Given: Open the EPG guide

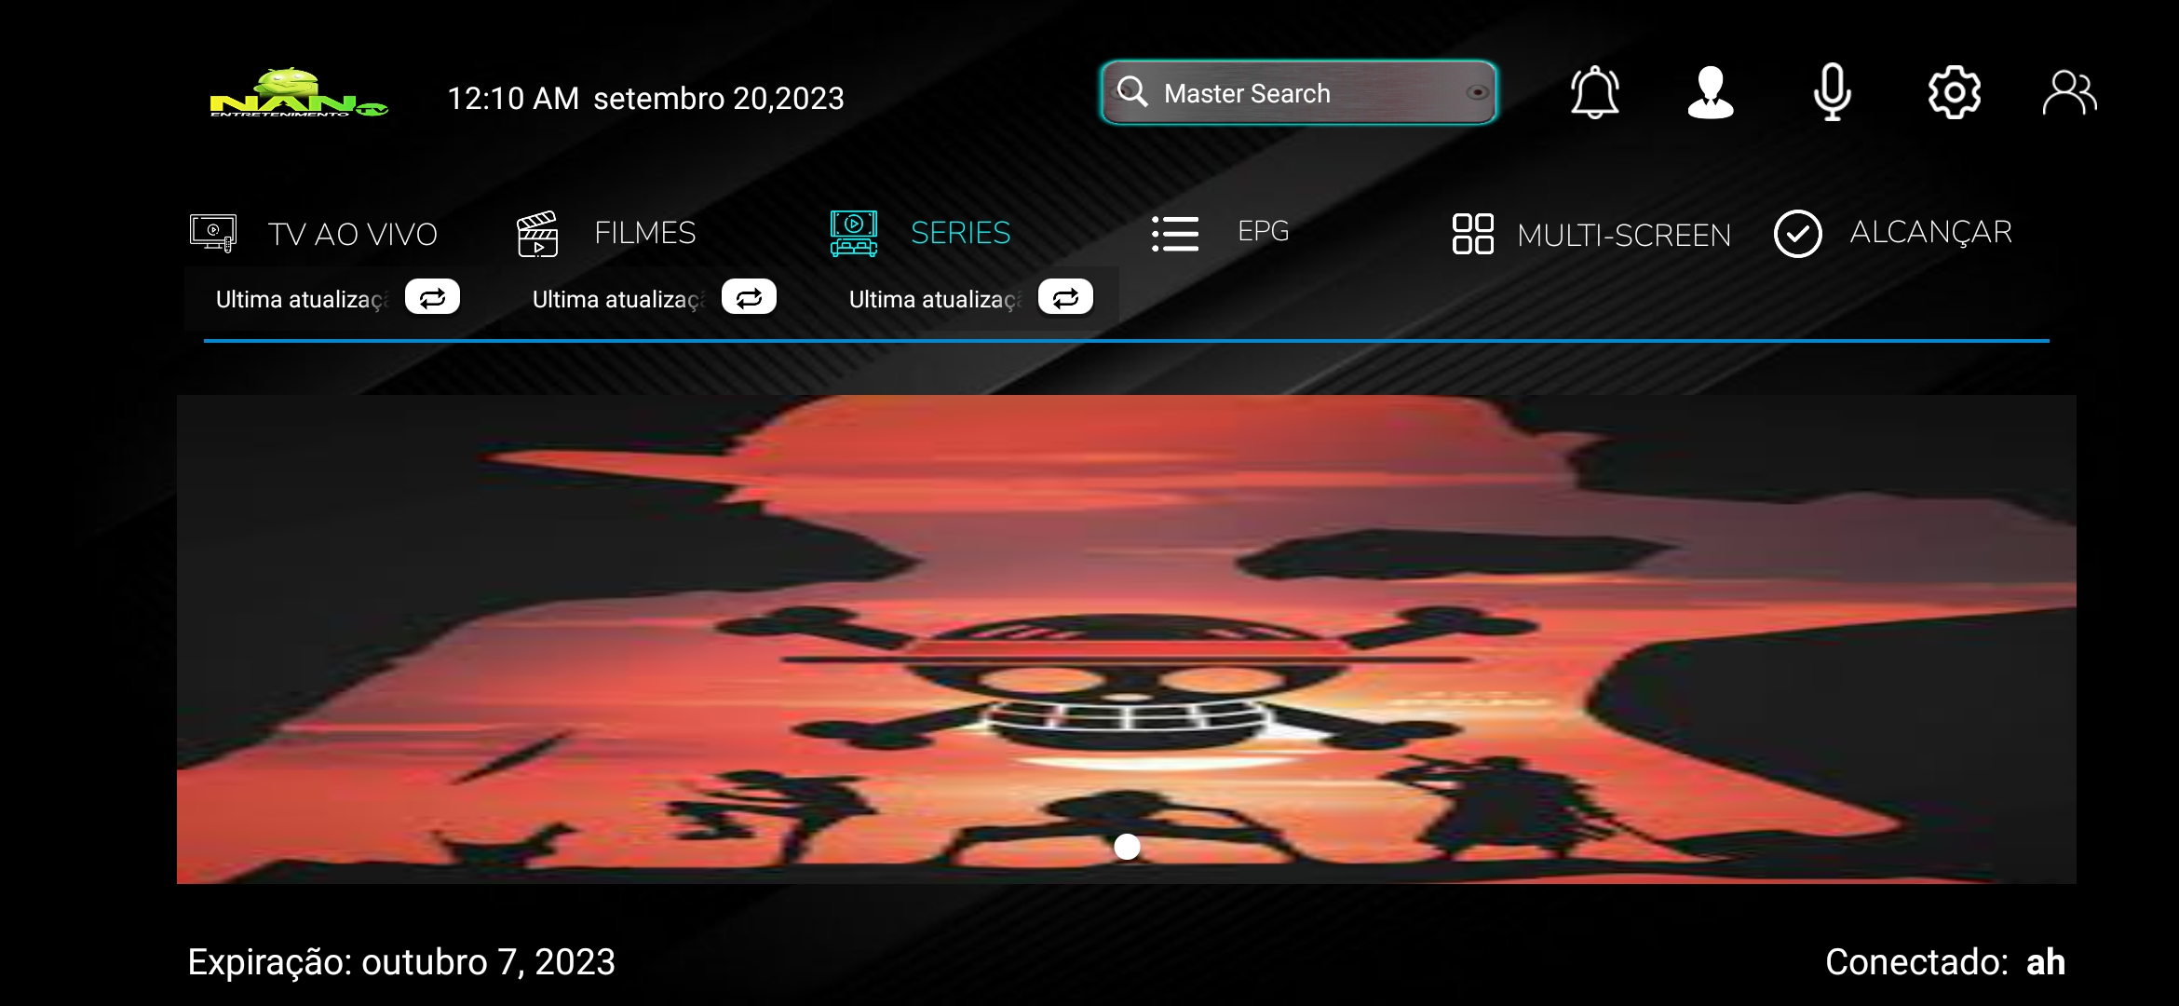Looking at the screenshot, I should pos(1263,231).
